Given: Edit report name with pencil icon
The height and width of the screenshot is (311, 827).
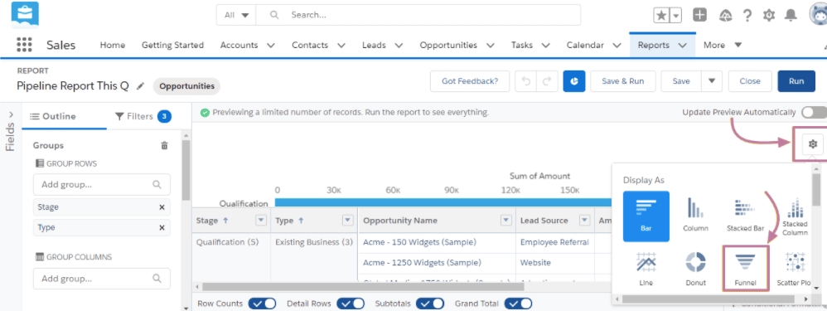Looking at the screenshot, I should [x=140, y=86].
